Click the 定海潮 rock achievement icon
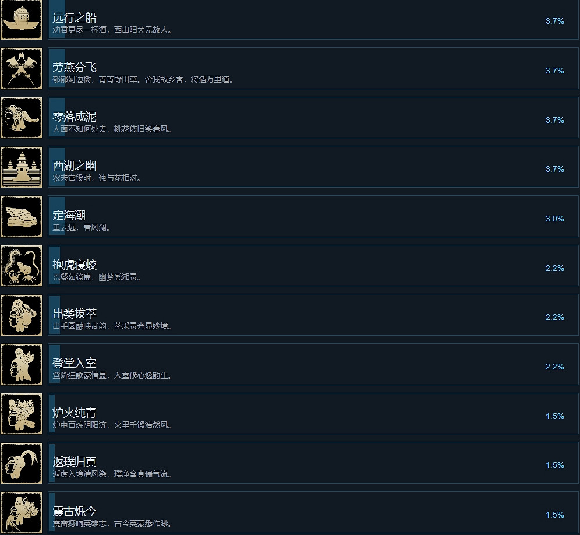This screenshot has height=535, width=580. tap(21, 217)
